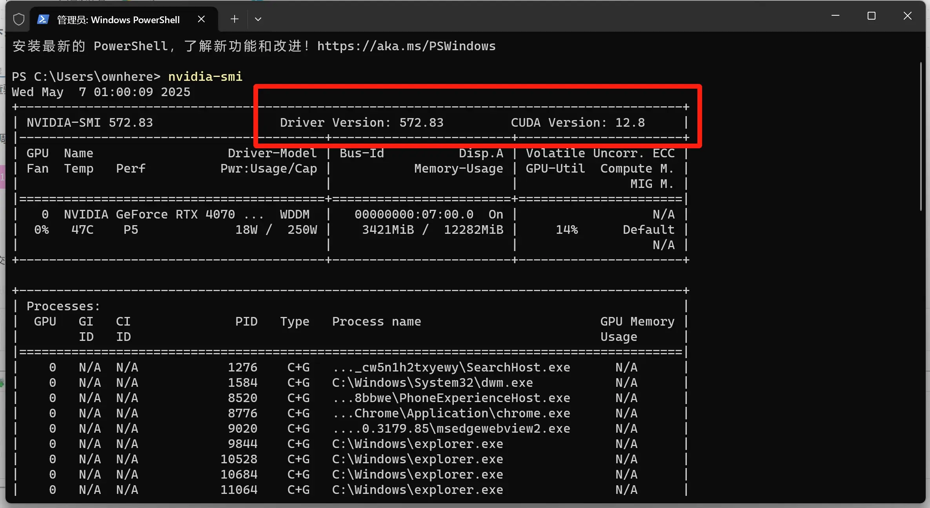The width and height of the screenshot is (930, 508).
Task: Click the dwm.exe process path
Action: [432, 383]
